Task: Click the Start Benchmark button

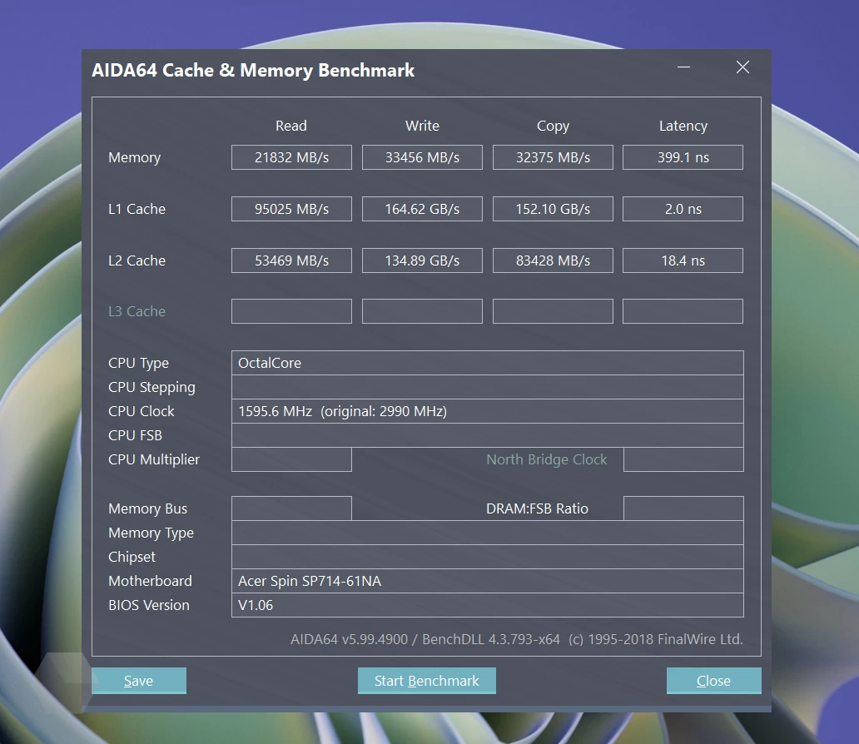Action: [x=426, y=681]
